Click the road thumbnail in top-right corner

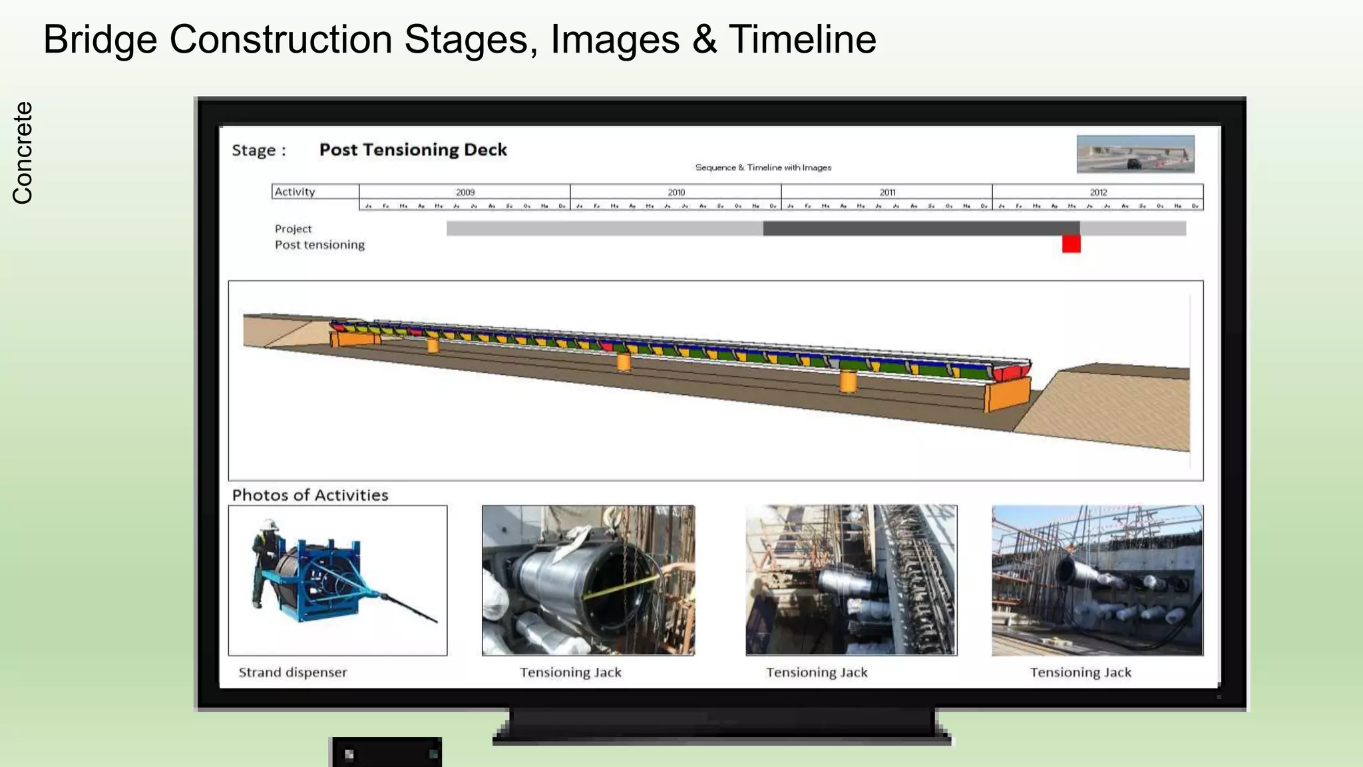[1135, 154]
